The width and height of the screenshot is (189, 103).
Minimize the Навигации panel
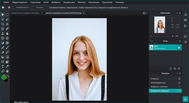click(x=177, y=13)
